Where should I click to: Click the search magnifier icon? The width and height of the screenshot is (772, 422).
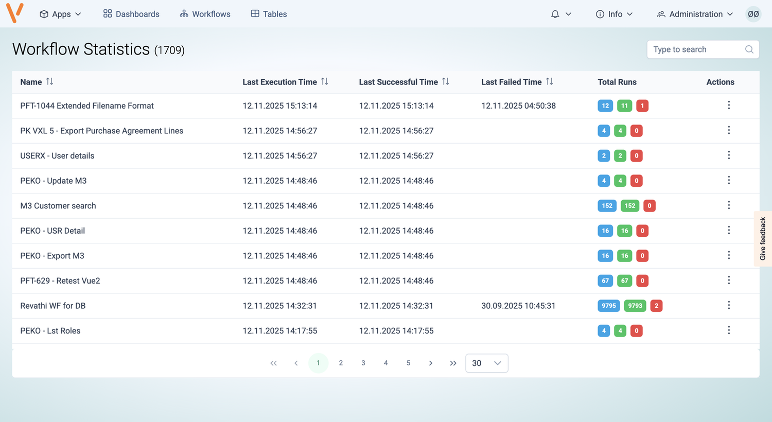point(749,49)
